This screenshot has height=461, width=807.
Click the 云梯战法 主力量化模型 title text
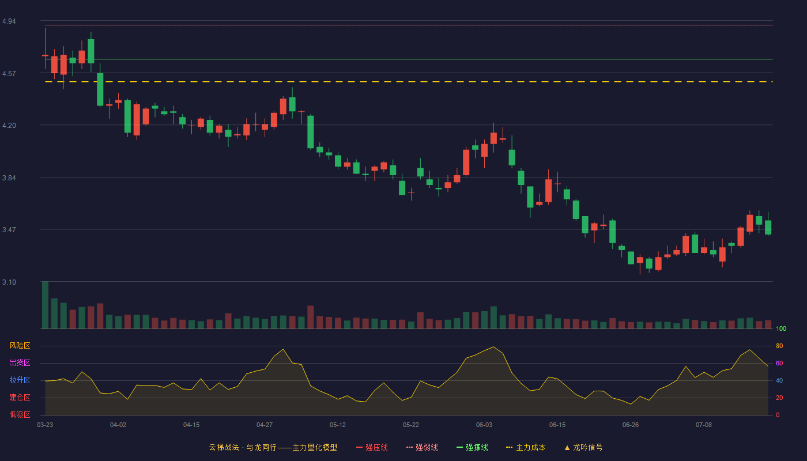273,447
